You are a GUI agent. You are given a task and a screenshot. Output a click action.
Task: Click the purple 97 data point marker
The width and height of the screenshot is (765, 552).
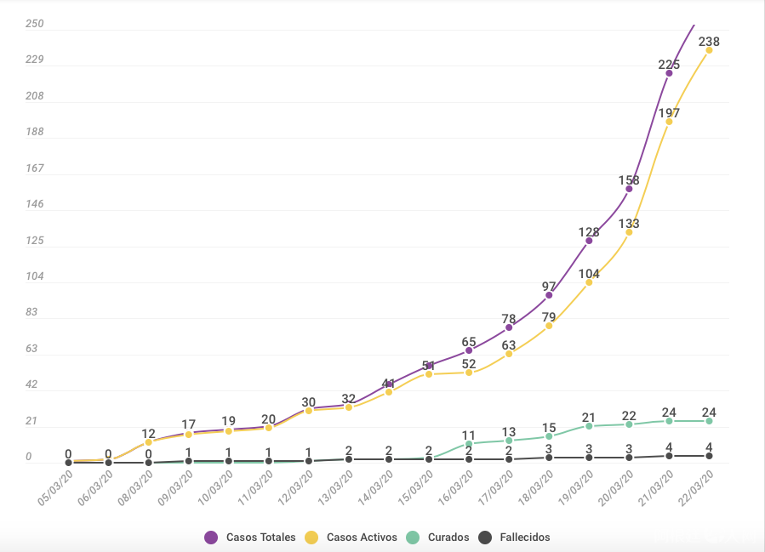coord(549,295)
